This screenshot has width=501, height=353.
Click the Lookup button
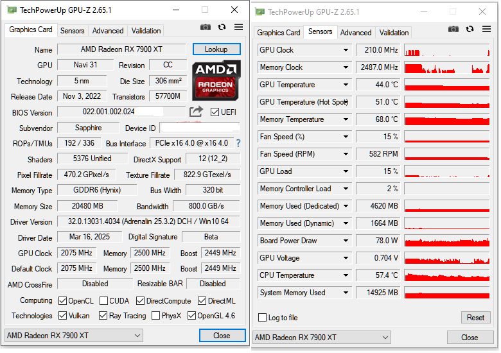click(216, 49)
